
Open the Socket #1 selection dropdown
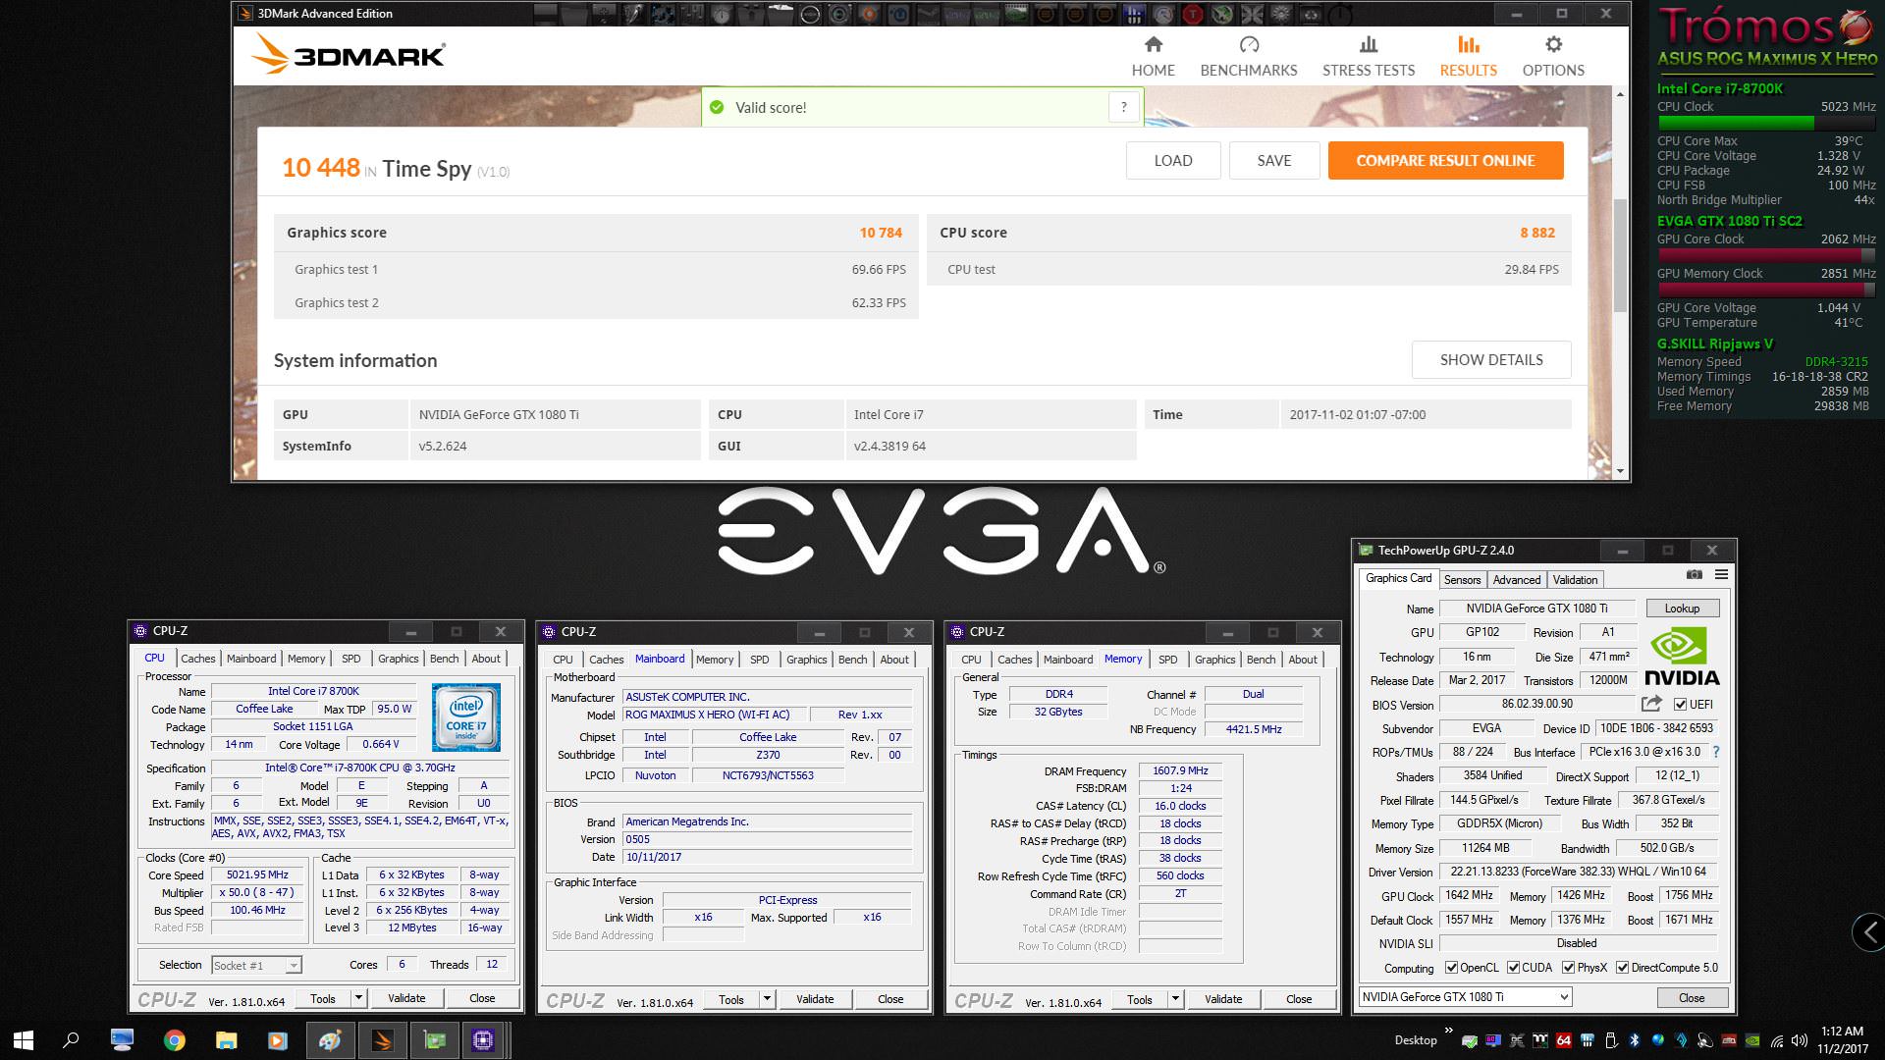point(256,966)
